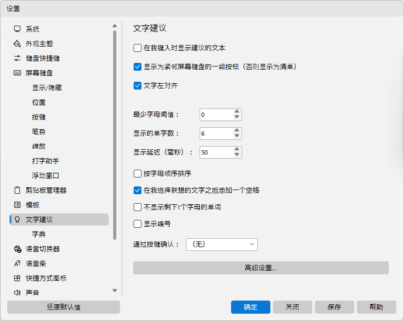Click the 保存 button
Viewport: 404px width, 321px height.
(334, 307)
